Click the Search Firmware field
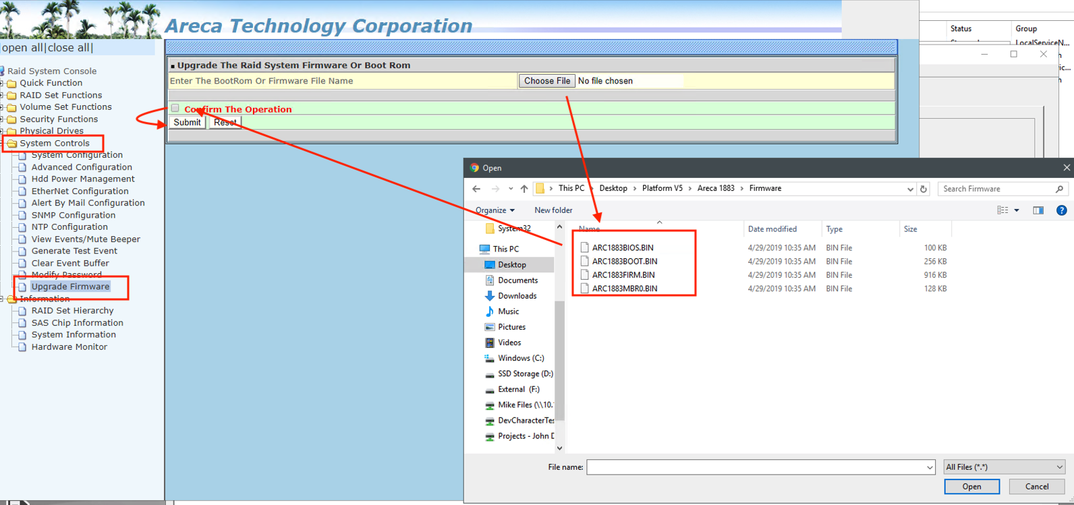This screenshot has width=1074, height=505. (995, 189)
